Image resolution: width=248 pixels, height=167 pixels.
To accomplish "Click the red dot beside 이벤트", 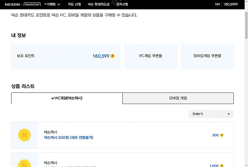I will pyautogui.click(x=45, y=4).
